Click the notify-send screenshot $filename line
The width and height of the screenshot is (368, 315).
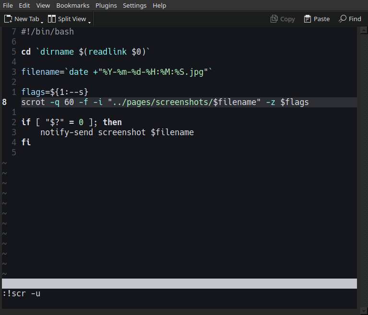[x=117, y=132]
